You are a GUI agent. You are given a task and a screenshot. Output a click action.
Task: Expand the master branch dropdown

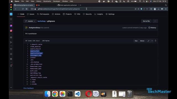30,21
